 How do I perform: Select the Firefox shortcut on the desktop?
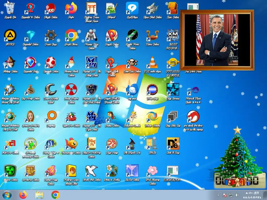[x=71, y=9]
